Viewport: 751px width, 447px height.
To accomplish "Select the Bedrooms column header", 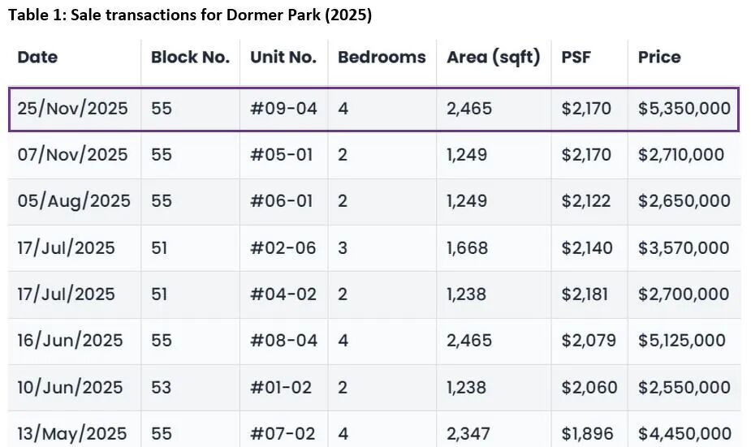I will pos(382,58).
